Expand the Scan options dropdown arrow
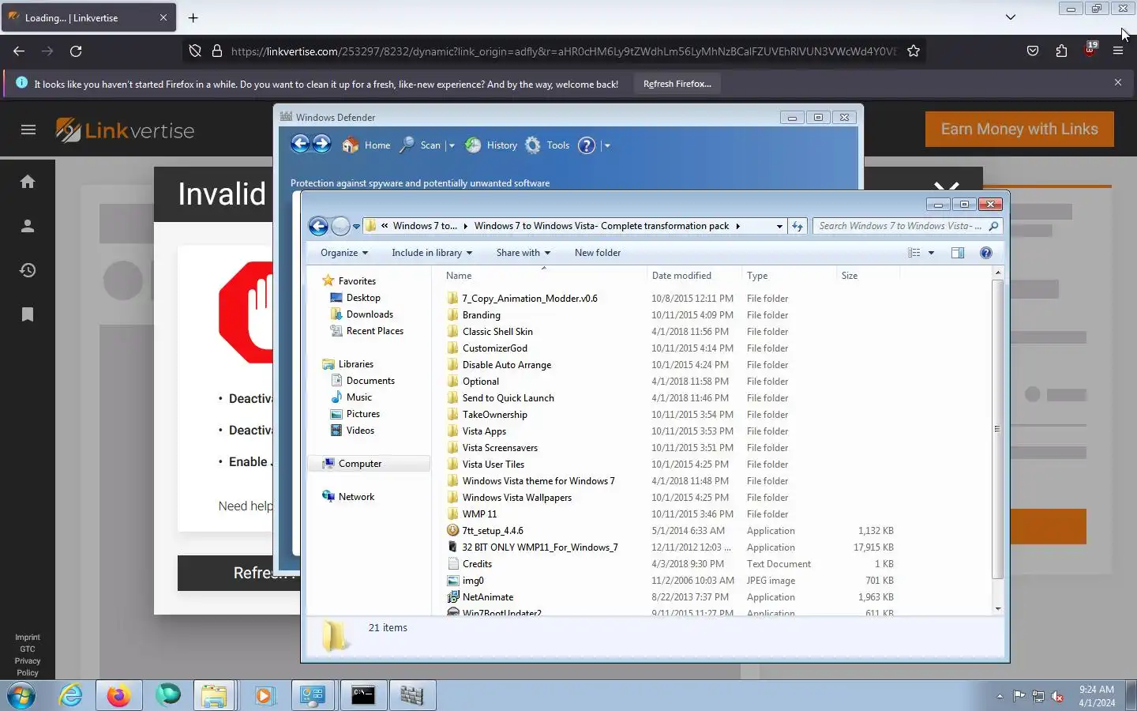This screenshot has height=711, width=1137. click(452, 145)
